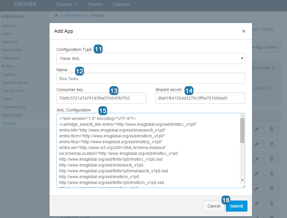Open Statistics in the left sidebar
The image size is (287, 218).
(x=10, y=42)
